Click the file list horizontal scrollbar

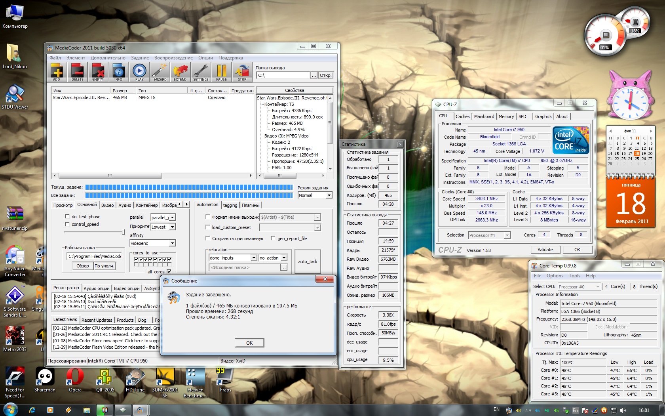point(152,176)
